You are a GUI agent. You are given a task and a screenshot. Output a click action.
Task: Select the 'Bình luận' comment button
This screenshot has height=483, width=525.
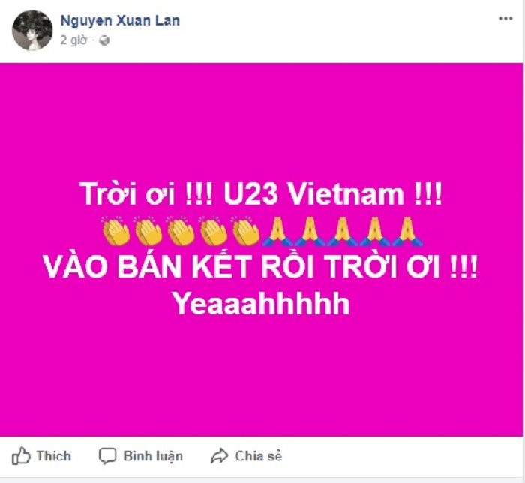[153, 456]
